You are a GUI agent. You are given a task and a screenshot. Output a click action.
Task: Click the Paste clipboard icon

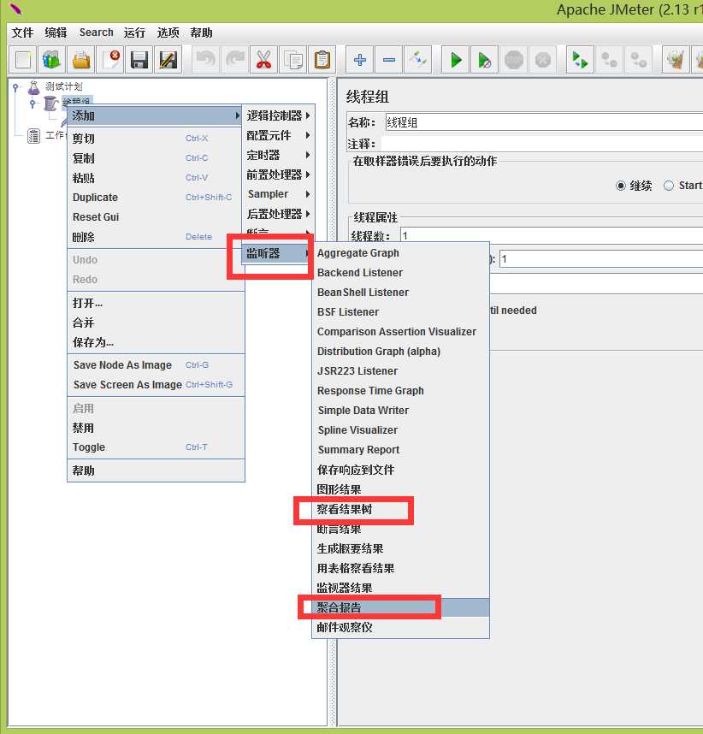[322, 61]
